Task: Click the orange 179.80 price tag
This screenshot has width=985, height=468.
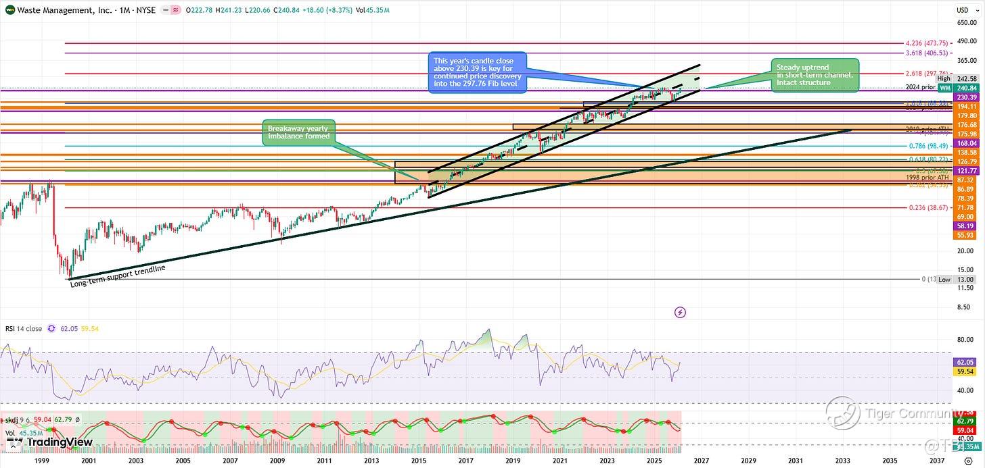Action: tap(966, 115)
